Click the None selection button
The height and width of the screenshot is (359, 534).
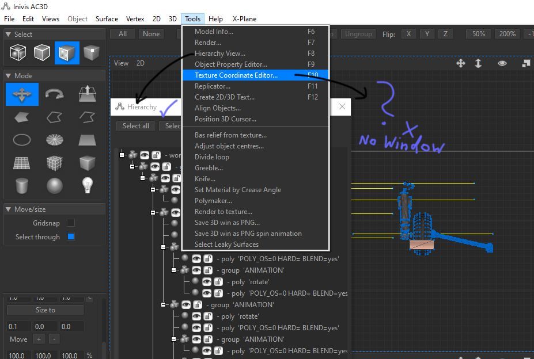click(151, 34)
